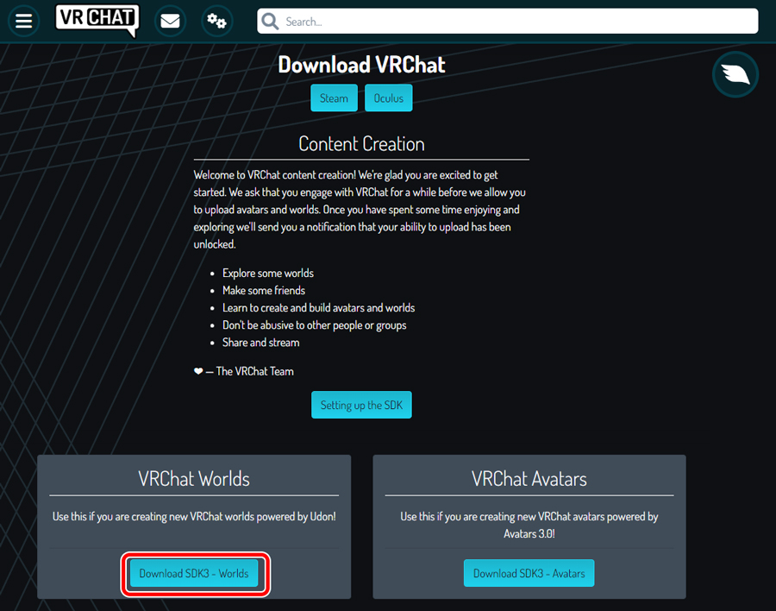Click the magnifying glass search icon
This screenshot has height=611, width=776.
click(x=270, y=22)
